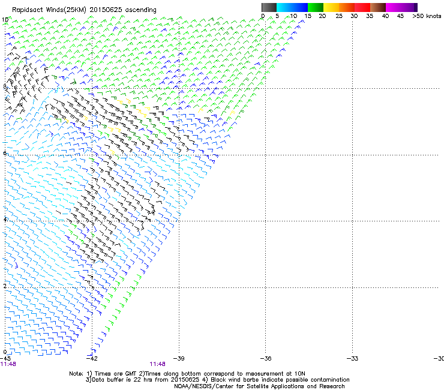This screenshot has height=390, width=444.
Task: Click the '15' label under the color scale
Action: 308,16
